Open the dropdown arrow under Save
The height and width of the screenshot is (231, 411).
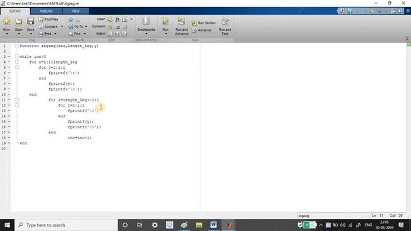30,34
